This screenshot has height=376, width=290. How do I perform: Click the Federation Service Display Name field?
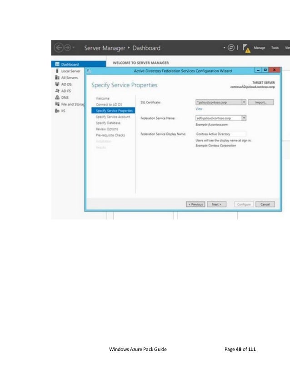coord(220,134)
